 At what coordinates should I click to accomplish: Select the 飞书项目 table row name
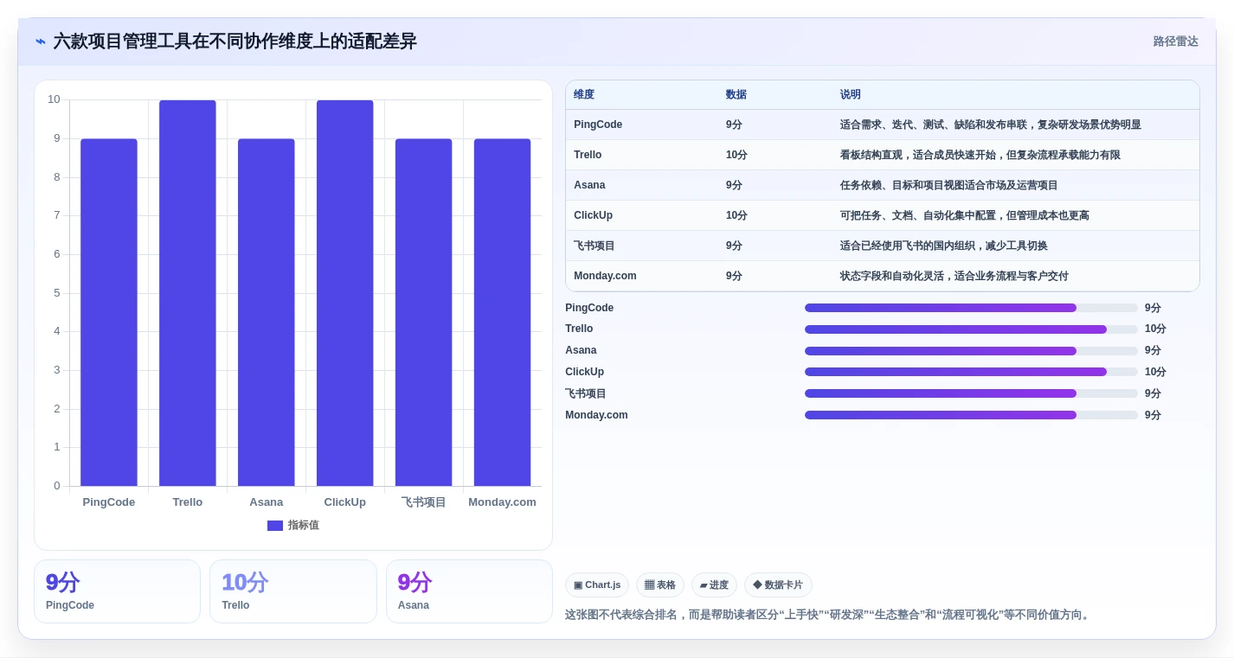595,246
